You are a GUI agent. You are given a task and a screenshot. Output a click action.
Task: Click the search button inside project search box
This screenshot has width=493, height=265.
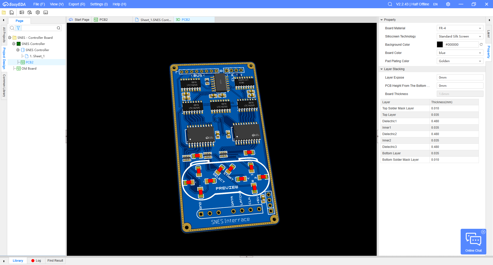coord(59,28)
